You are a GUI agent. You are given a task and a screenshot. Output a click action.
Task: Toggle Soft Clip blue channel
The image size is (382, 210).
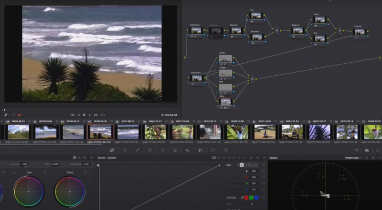[256, 197]
